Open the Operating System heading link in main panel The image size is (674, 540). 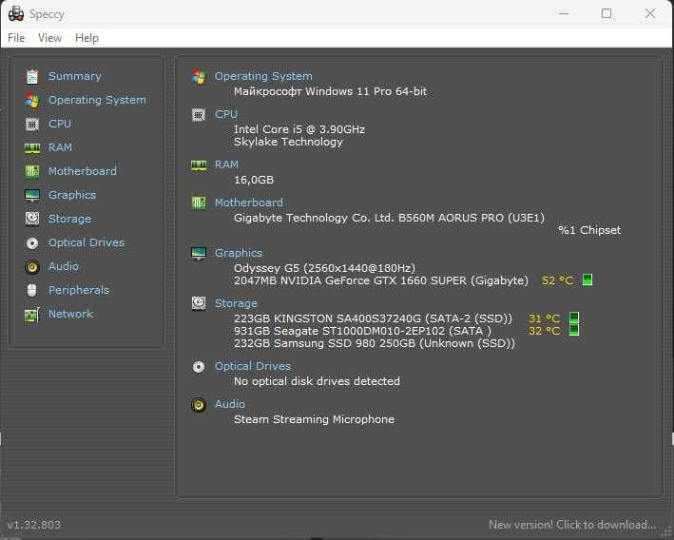(263, 76)
